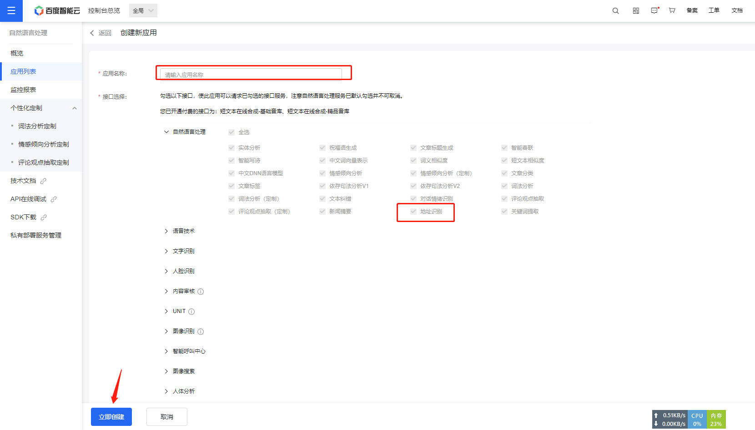
Task: Open the hamburger menu in top-left
Action: (11, 10)
